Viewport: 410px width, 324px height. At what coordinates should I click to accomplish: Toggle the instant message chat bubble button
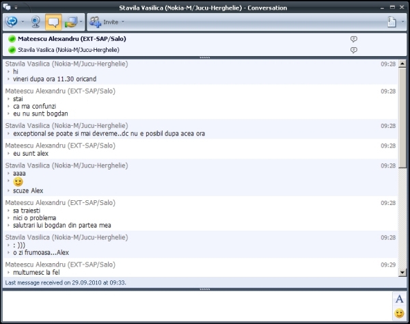coord(53,21)
